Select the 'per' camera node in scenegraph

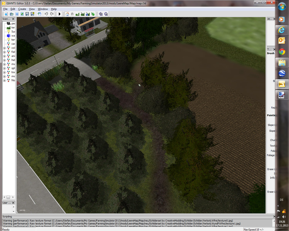(11, 23)
